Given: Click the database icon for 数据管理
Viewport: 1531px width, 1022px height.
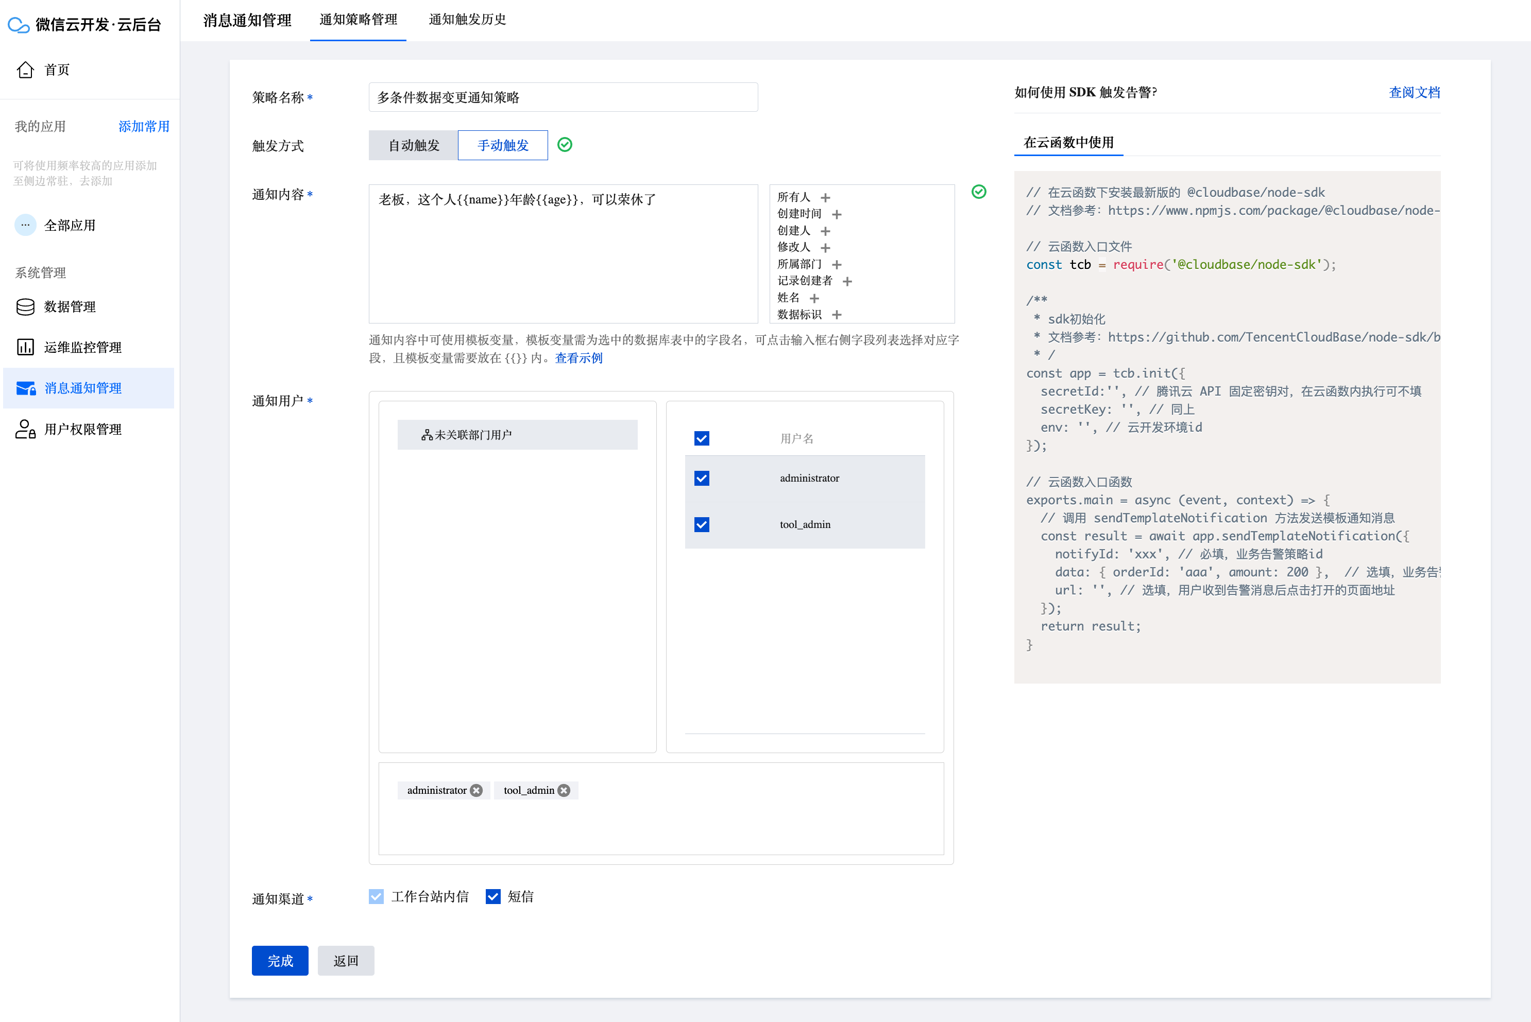Looking at the screenshot, I should click(25, 306).
